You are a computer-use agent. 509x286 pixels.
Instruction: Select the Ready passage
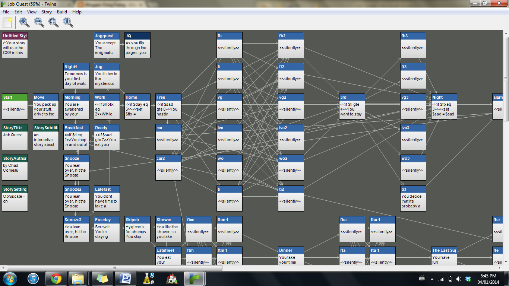point(107,137)
